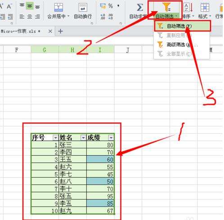The height and width of the screenshot is (220, 224).
Task: Select column G header
Action: point(45,50)
